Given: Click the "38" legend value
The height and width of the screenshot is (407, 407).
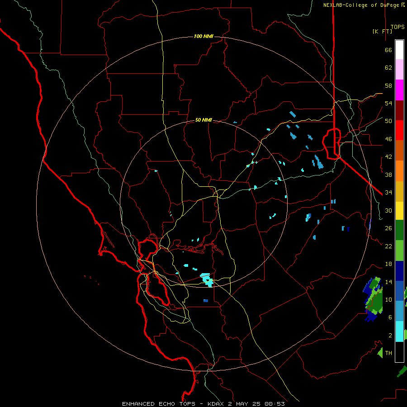Looking at the screenshot, I should pos(388,175).
